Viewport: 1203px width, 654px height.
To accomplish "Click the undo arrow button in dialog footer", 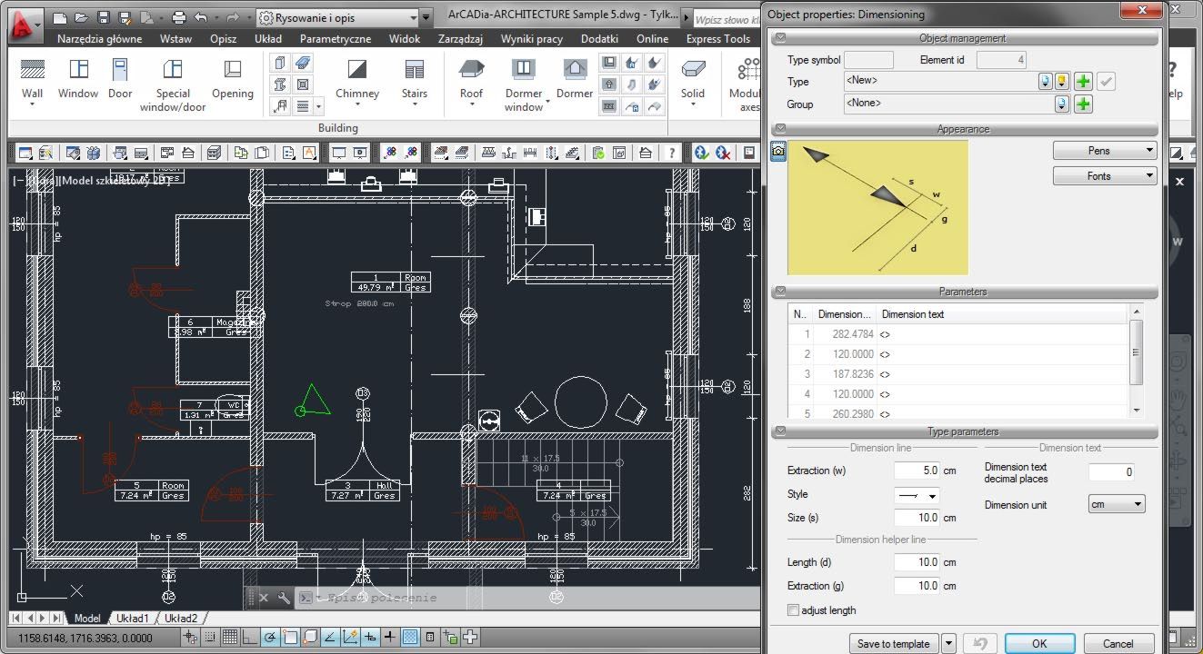I will pos(979,643).
